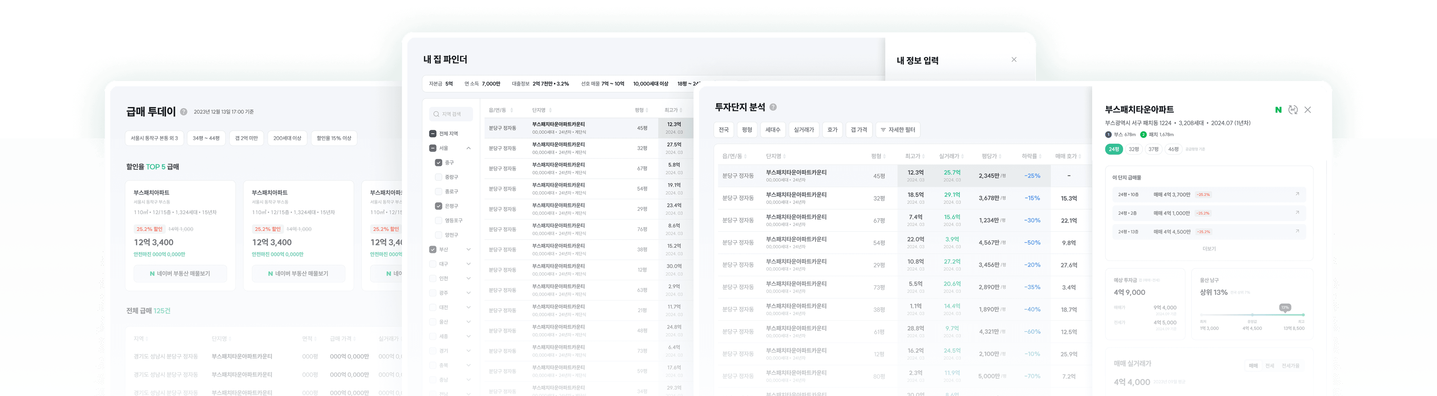The height and width of the screenshot is (396, 1437).
Task: Check the 종로구 district checkbox
Action: [x=439, y=191]
